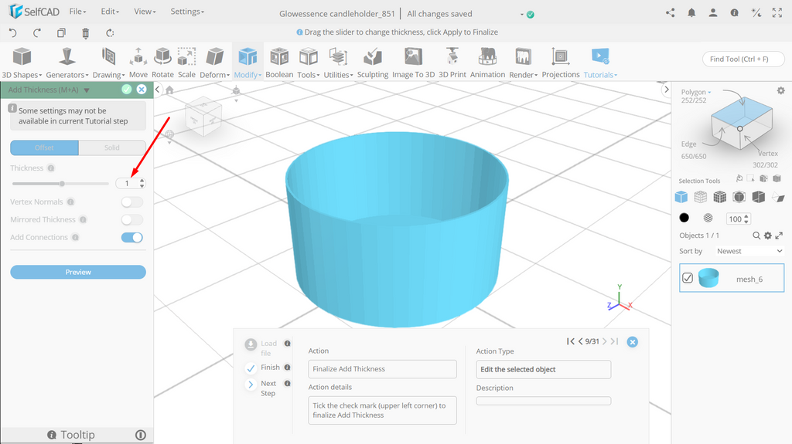Open the Drawing dropdown
This screenshot has height=444, width=792.
click(x=108, y=63)
